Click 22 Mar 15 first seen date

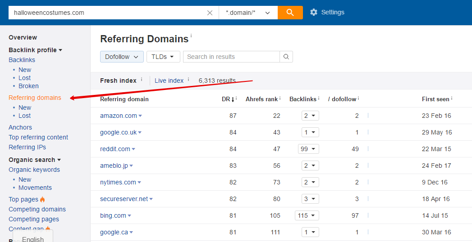436,149
